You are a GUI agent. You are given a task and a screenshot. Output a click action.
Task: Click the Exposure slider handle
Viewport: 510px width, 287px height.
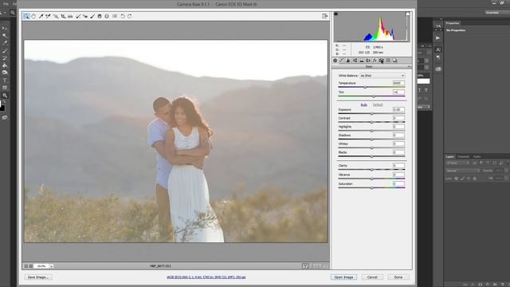coord(372,113)
